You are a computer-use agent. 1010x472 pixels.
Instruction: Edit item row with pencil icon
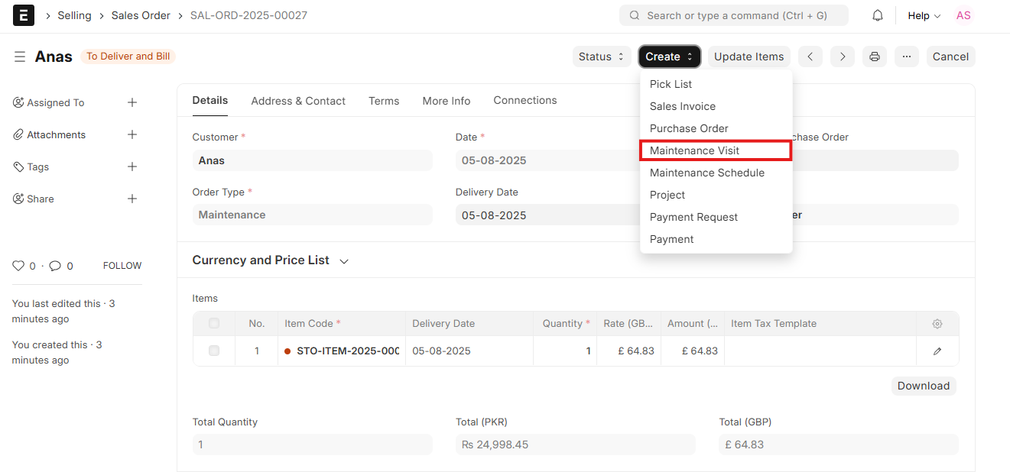click(x=937, y=351)
